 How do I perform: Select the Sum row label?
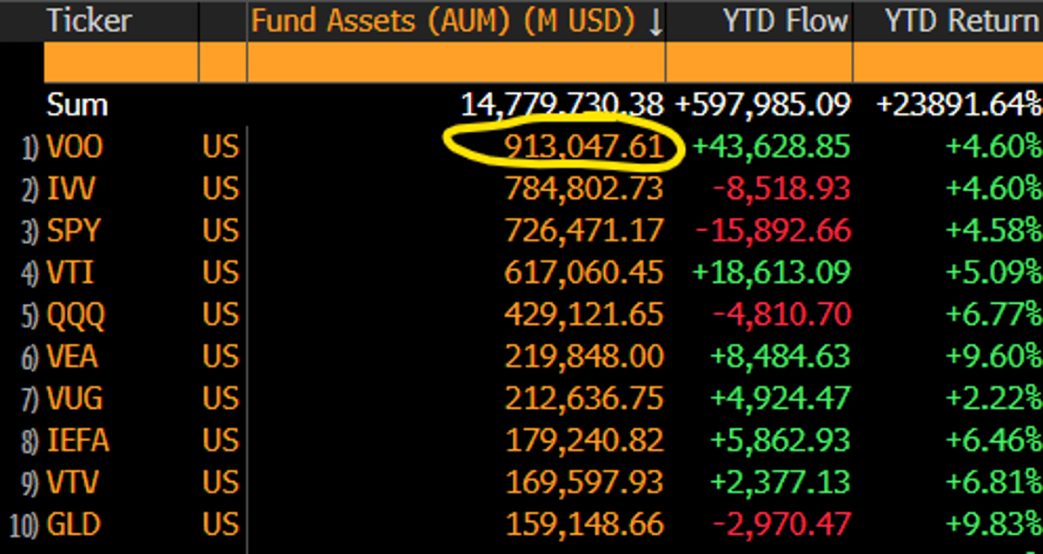pos(77,104)
